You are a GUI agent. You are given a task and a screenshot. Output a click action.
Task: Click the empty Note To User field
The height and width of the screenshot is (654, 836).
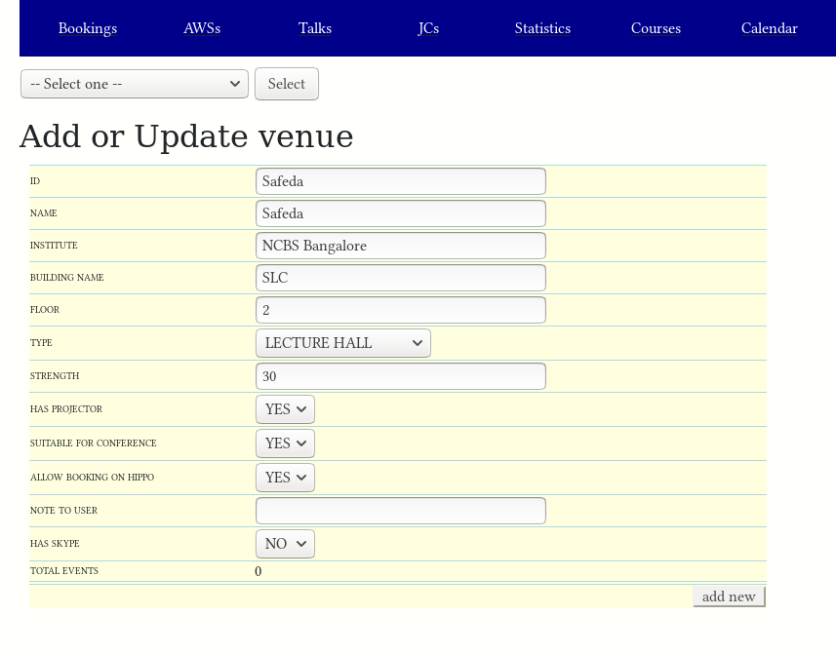tap(401, 511)
